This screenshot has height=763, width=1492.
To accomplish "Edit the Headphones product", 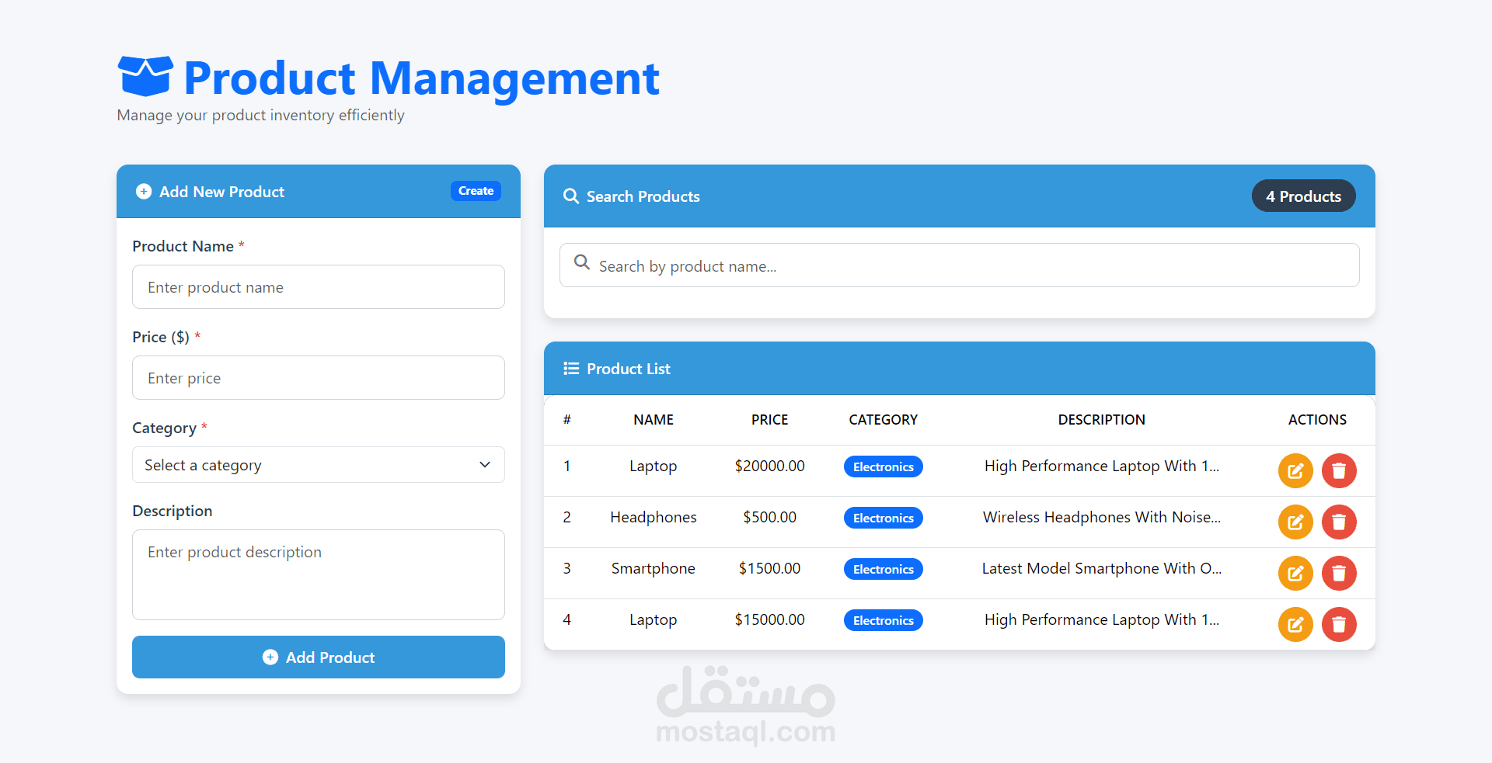I will point(1295,522).
